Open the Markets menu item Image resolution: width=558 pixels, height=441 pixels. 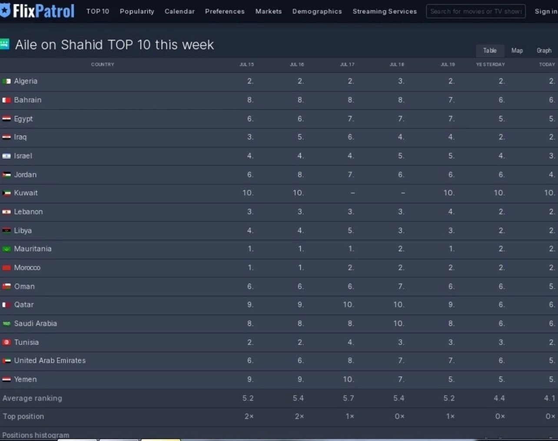[269, 11]
